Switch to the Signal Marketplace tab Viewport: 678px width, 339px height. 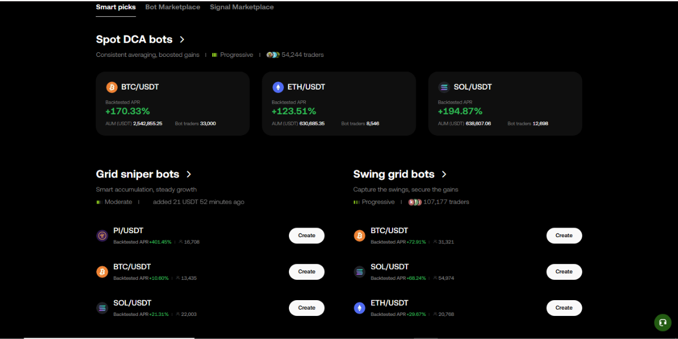(242, 7)
